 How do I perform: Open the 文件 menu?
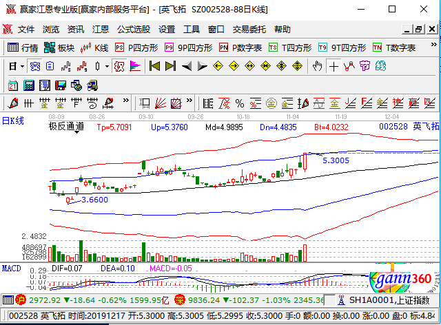tap(26, 29)
